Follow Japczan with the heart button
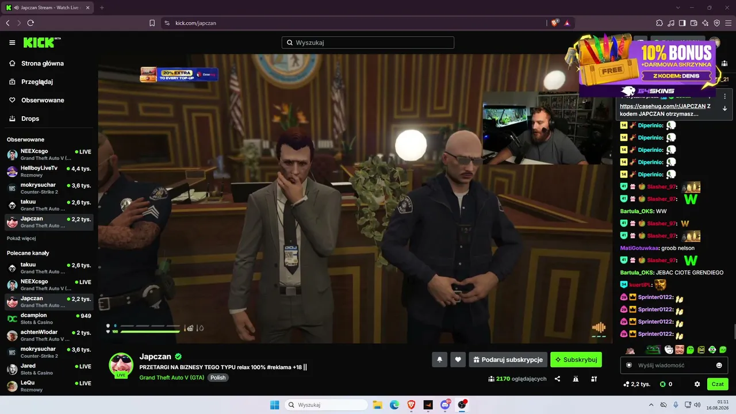Screen dimensions: 736x414 pyautogui.click(x=458, y=359)
